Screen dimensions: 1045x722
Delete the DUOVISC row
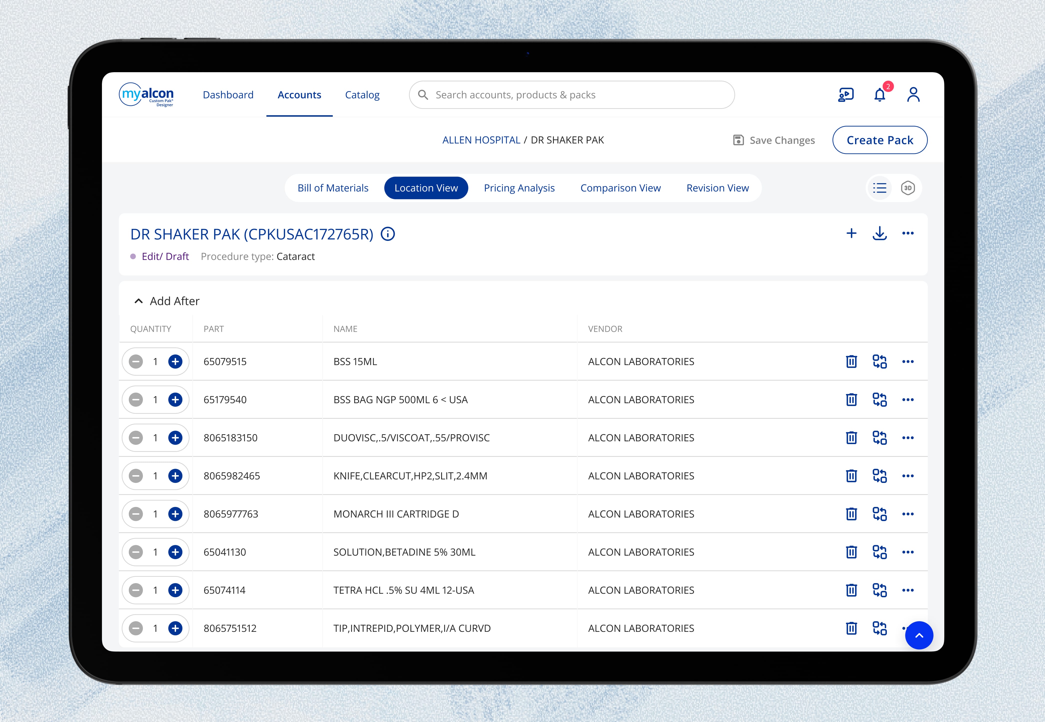(x=851, y=437)
